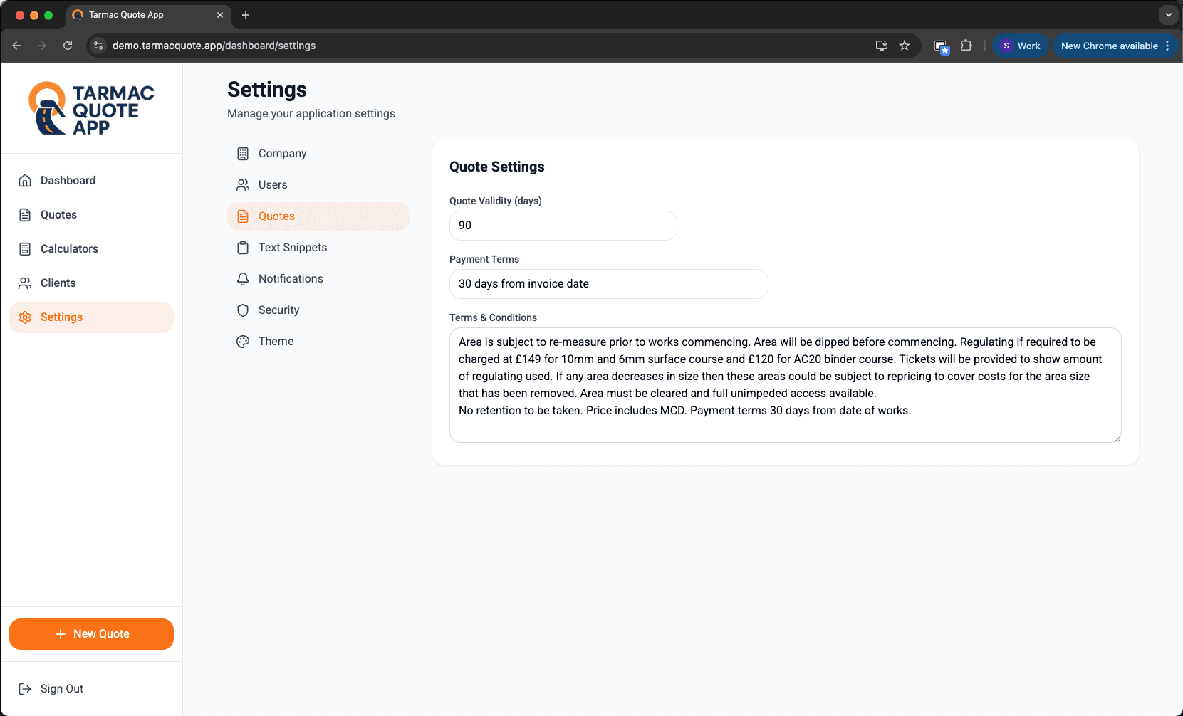Screen dimensions: 1183x716
Task: Click the Quote Validity days field
Action: point(563,226)
